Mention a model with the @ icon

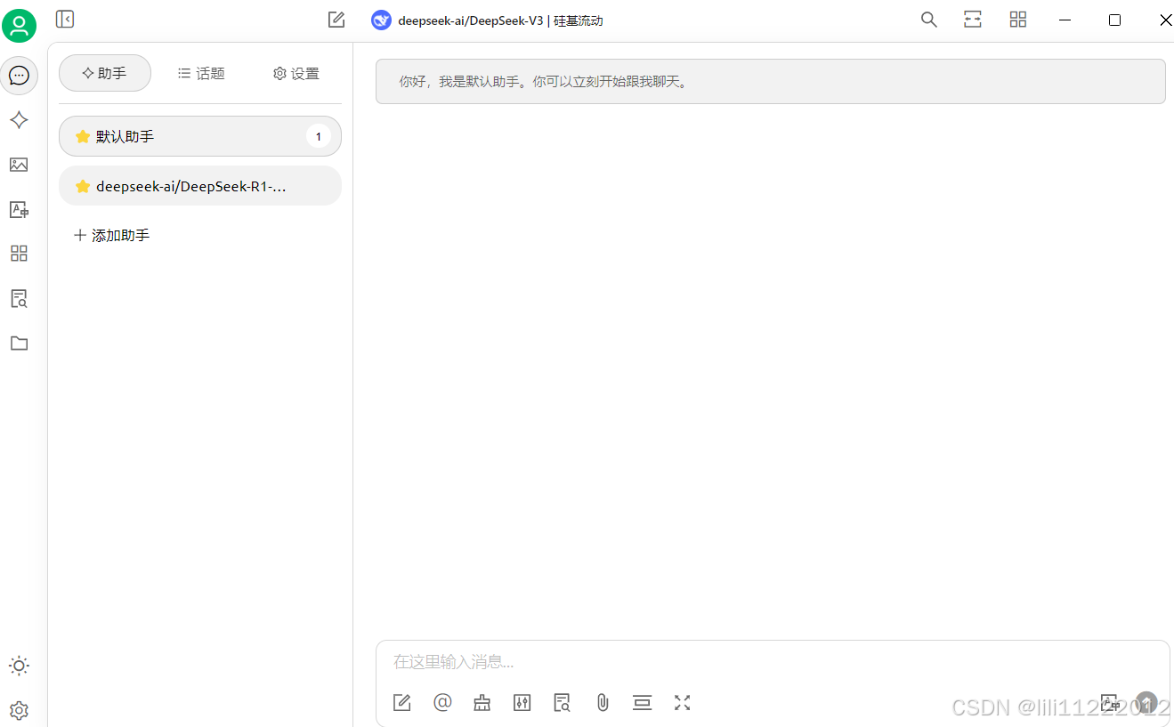pyautogui.click(x=442, y=703)
